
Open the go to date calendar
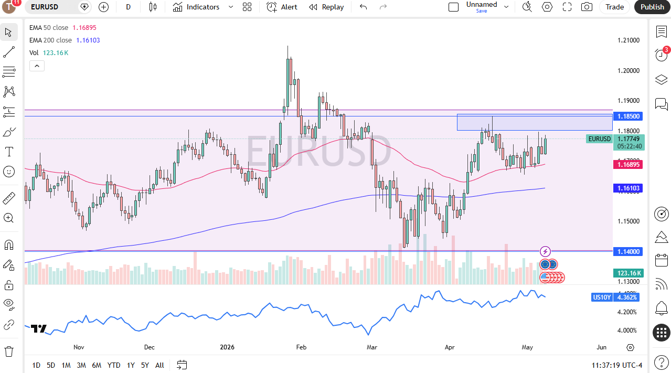click(182, 365)
